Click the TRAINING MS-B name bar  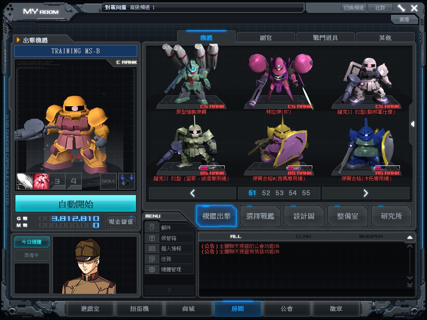click(76, 51)
